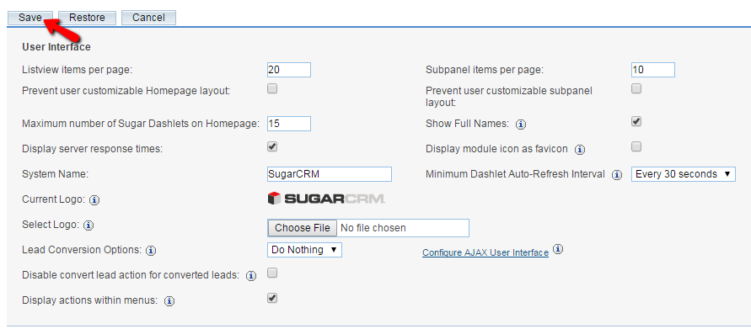Click the current SugarCRM logo image
This screenshot has height=329, width=751.
coord(326,199)
